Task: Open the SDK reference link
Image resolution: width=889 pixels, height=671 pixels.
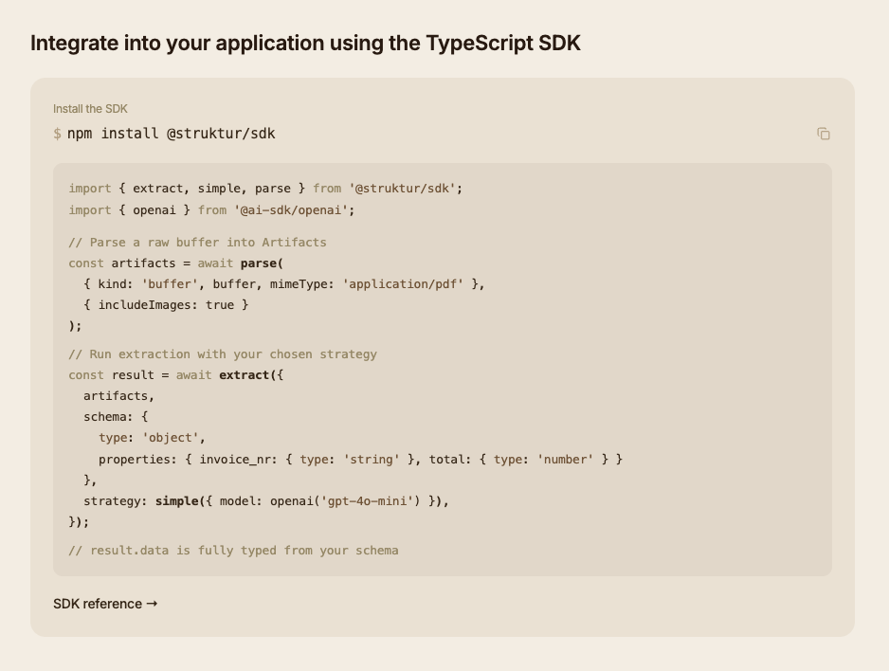Action: [105, 604]
